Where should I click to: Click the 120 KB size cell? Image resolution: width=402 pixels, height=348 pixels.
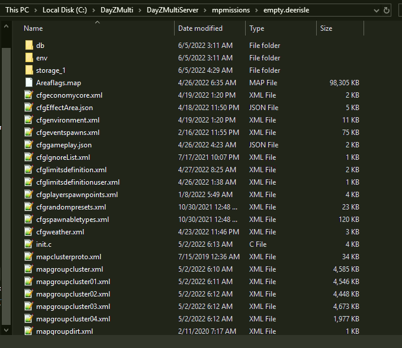pyautogui.click(x=349, y=220)
